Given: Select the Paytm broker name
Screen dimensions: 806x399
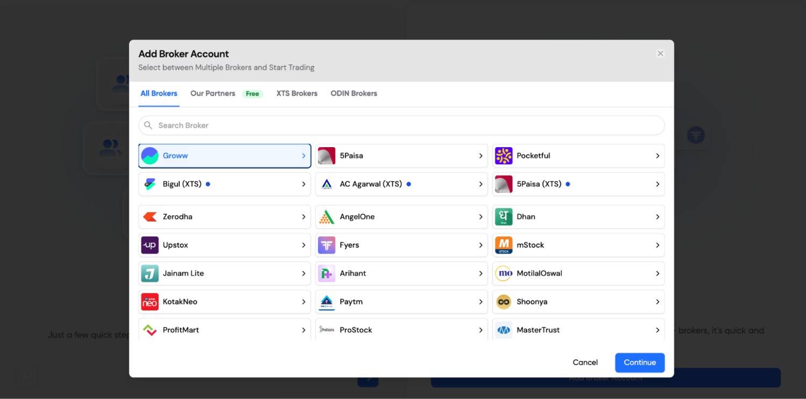Looking at the screenshot, I should coord(351,302).
